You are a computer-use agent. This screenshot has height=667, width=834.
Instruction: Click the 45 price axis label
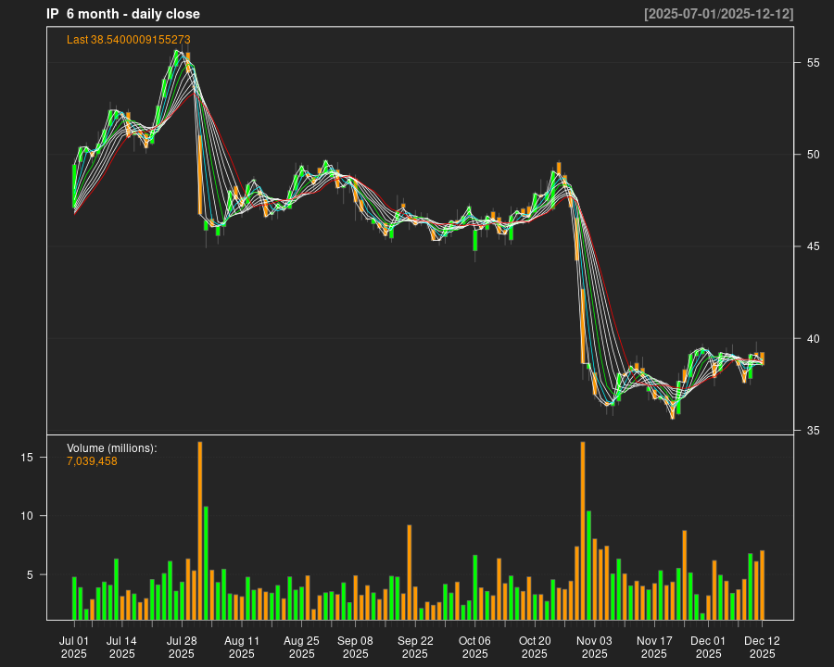click(813, 246)
